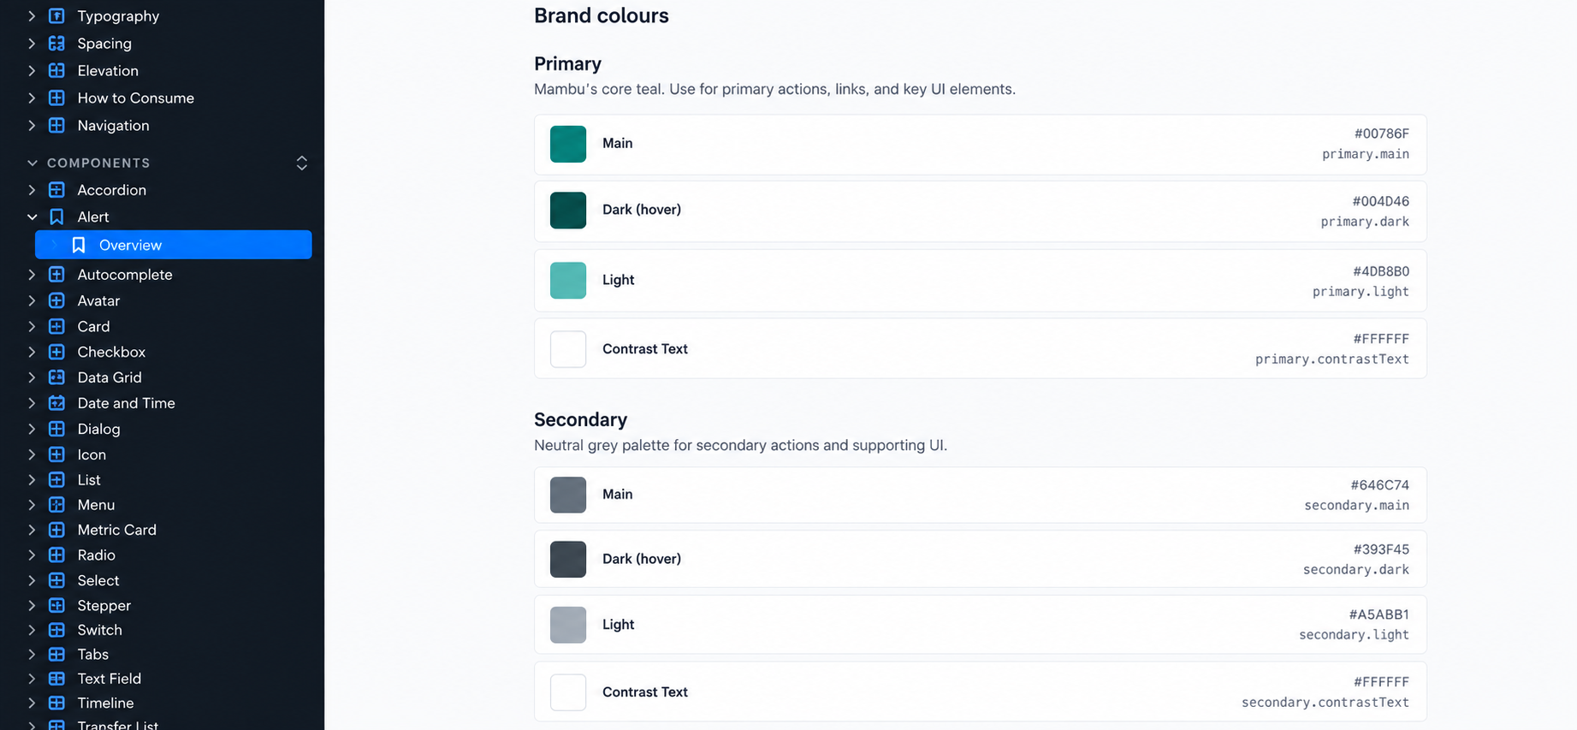This screenshot has width=1577, height=730.
Task: Click the Dialog component icon
Action: (x=56, y=429)
